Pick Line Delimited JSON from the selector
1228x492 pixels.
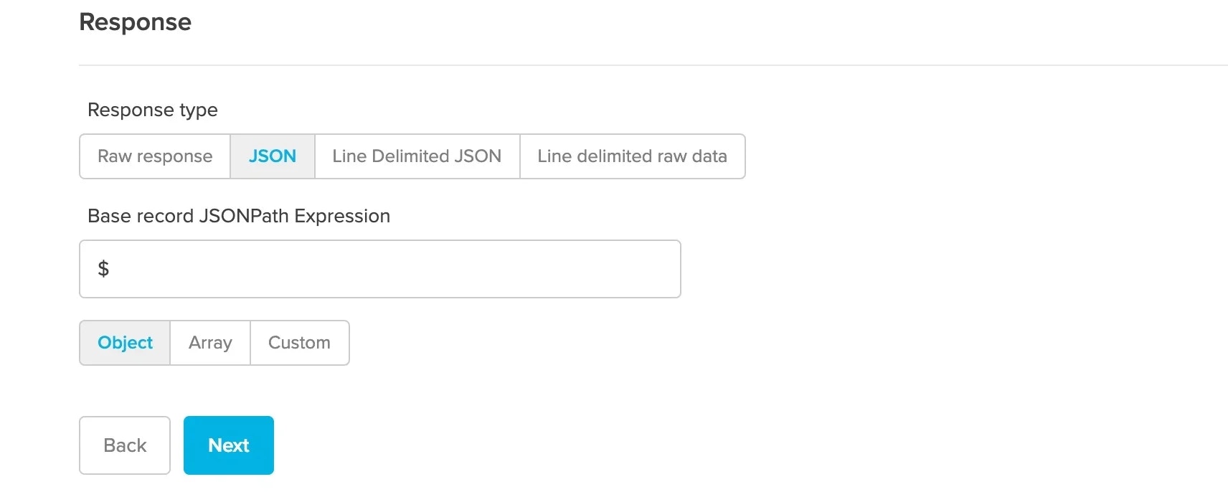point(416,156)
